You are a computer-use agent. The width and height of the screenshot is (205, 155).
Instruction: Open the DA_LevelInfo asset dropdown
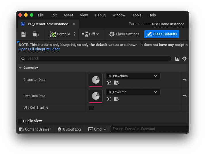click(x=133, y=92)
